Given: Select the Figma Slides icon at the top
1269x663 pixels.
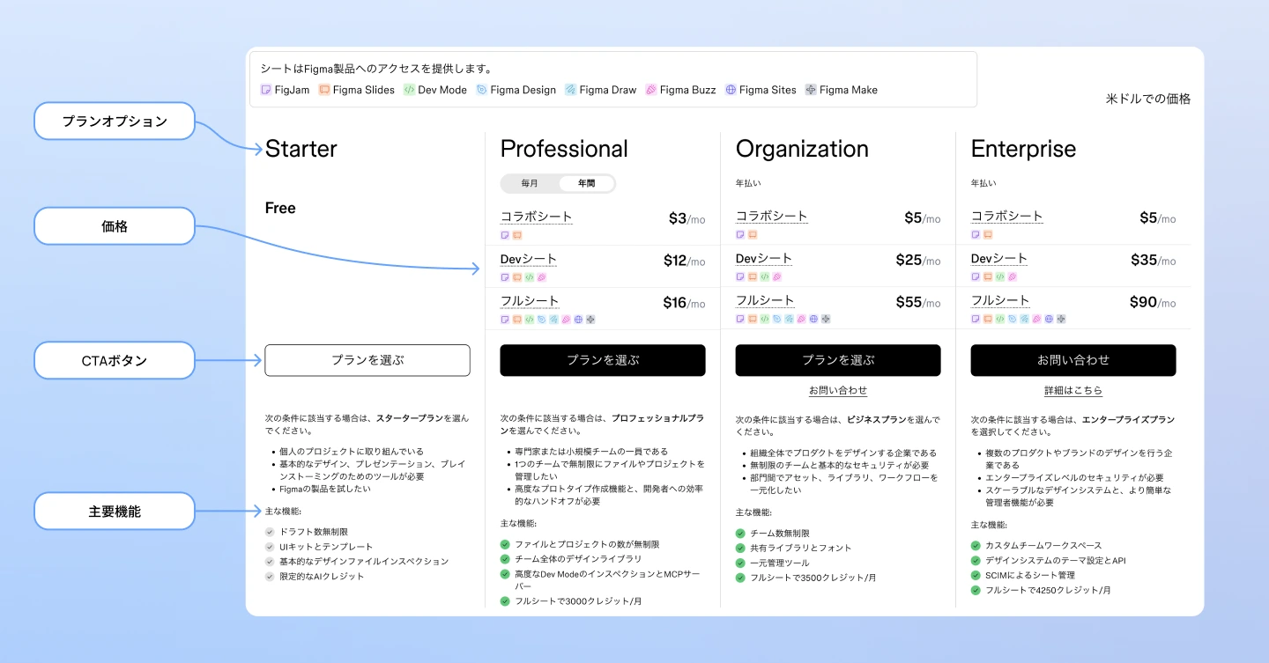Looking at the screenshot, I should point(323,89).
